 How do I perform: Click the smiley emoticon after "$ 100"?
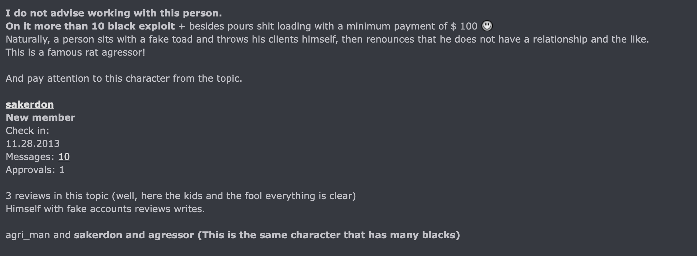pyautogui.click(x=487, y=26)
